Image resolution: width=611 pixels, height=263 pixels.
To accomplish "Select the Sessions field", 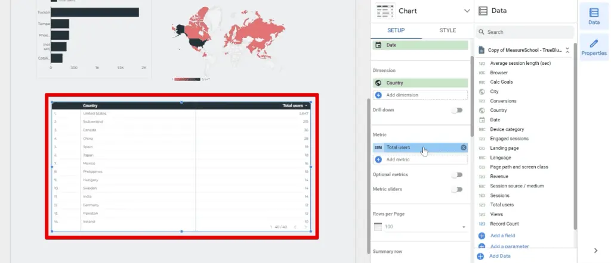I will [x=499, y=195].
